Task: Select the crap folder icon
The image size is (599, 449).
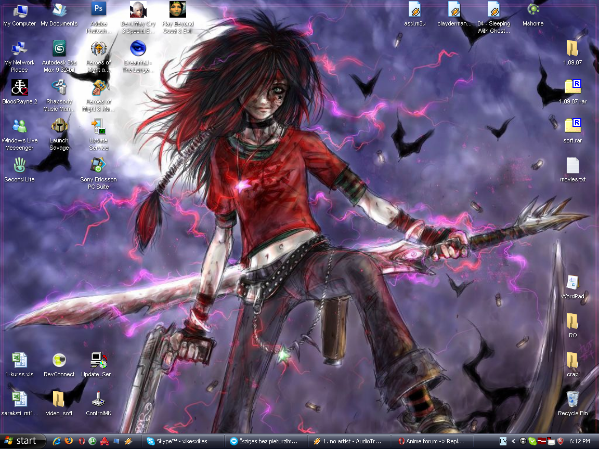Action: coord(572,365)
